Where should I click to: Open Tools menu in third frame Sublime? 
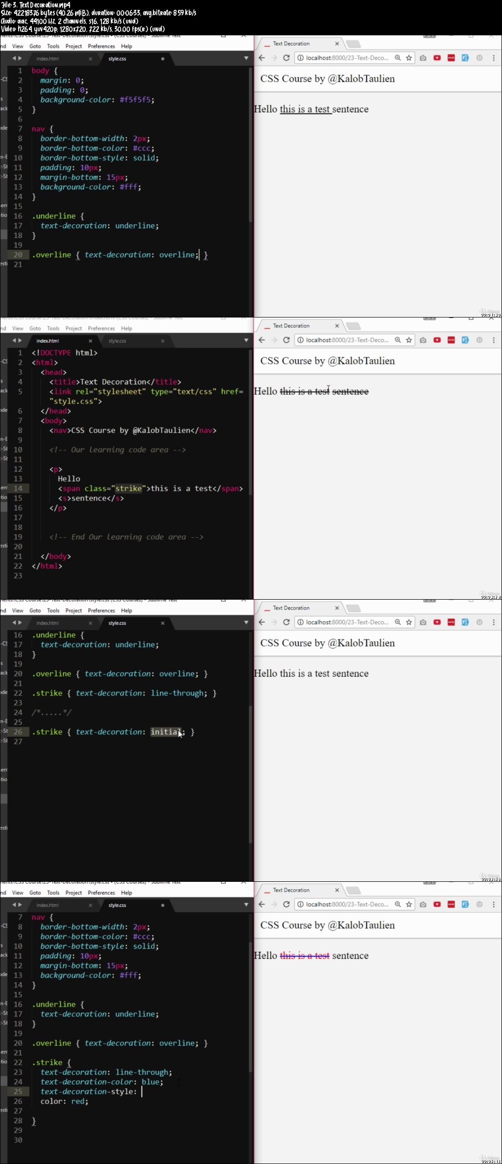pyautogui.click(x=53, y=611)
